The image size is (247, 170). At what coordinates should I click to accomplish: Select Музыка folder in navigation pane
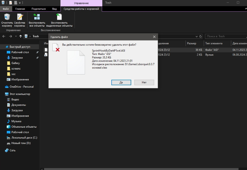(16, 121)
